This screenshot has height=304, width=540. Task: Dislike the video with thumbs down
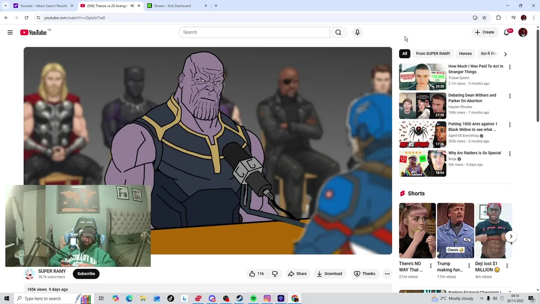click(x=275, y=274)
